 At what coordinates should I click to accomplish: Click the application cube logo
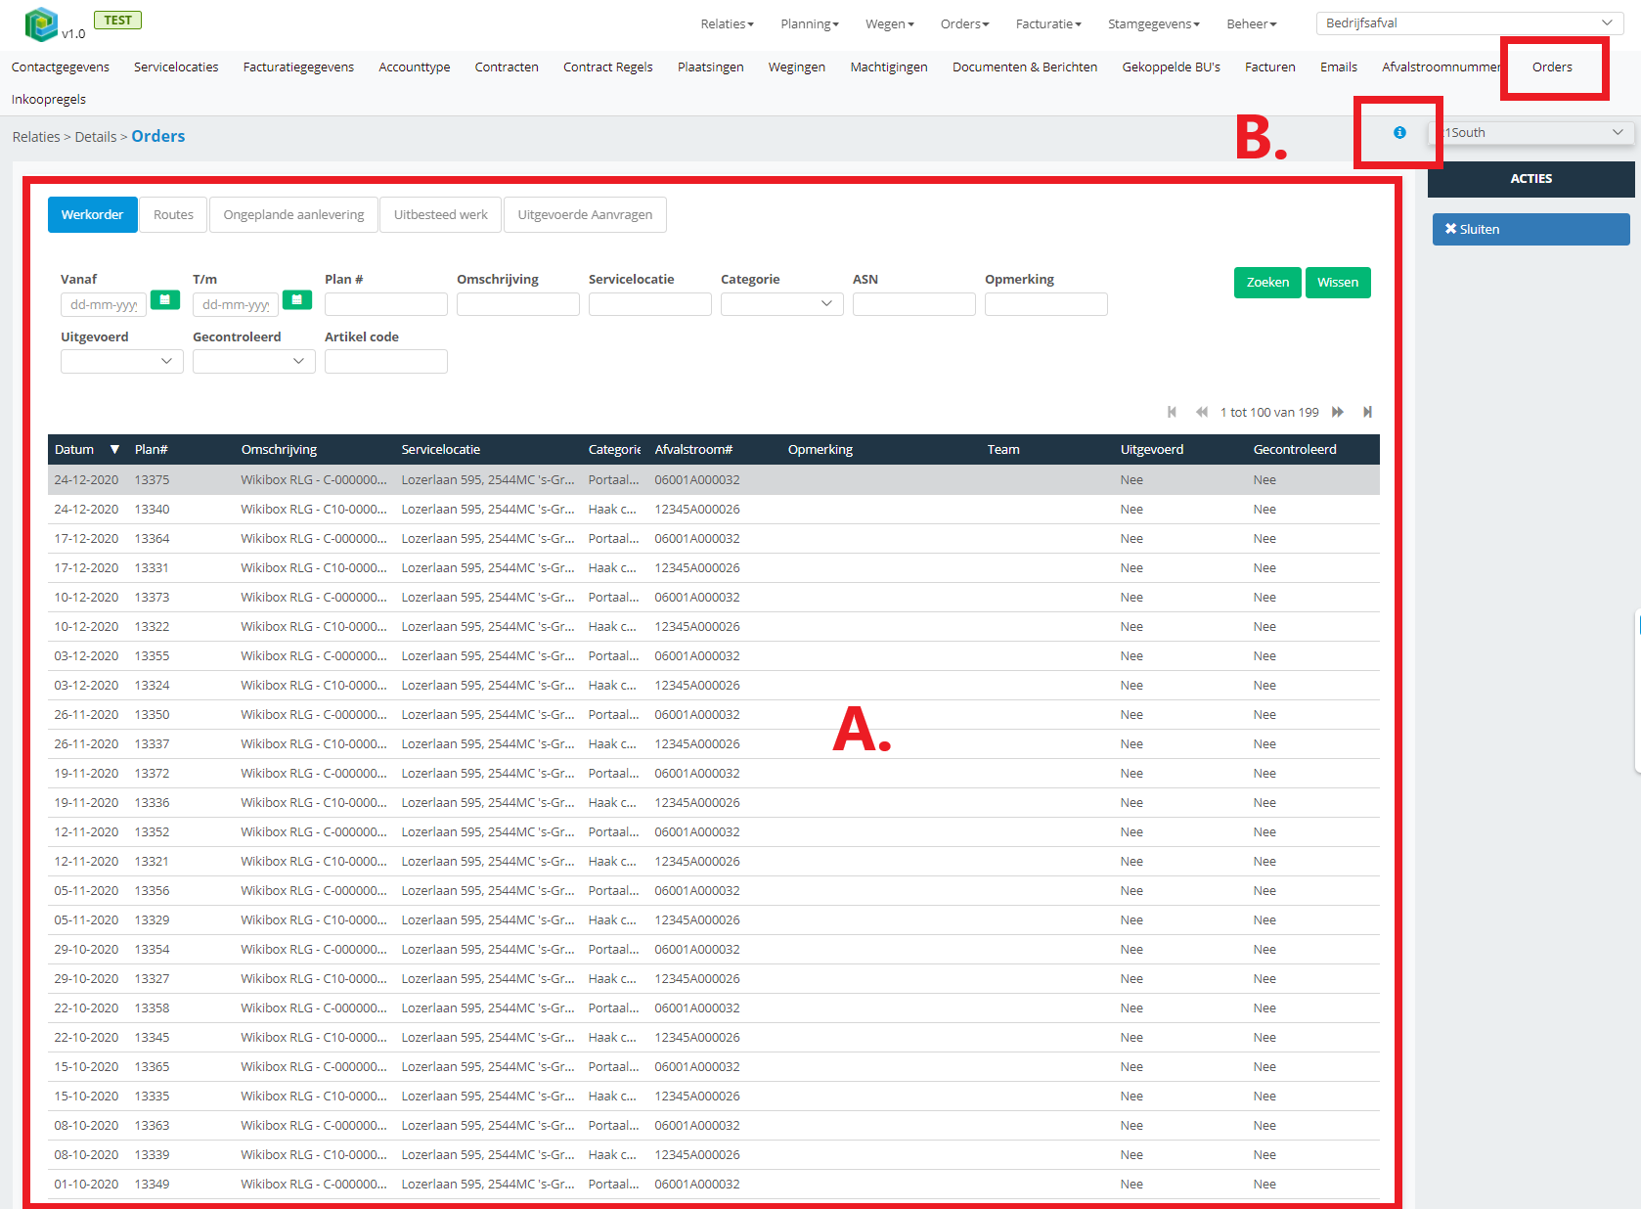[41, 23]
